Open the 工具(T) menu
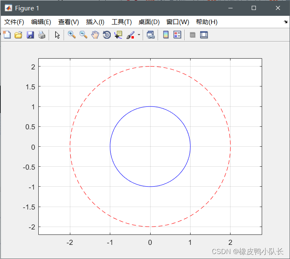This screenshot has height=259, width=290. (121, 22)
